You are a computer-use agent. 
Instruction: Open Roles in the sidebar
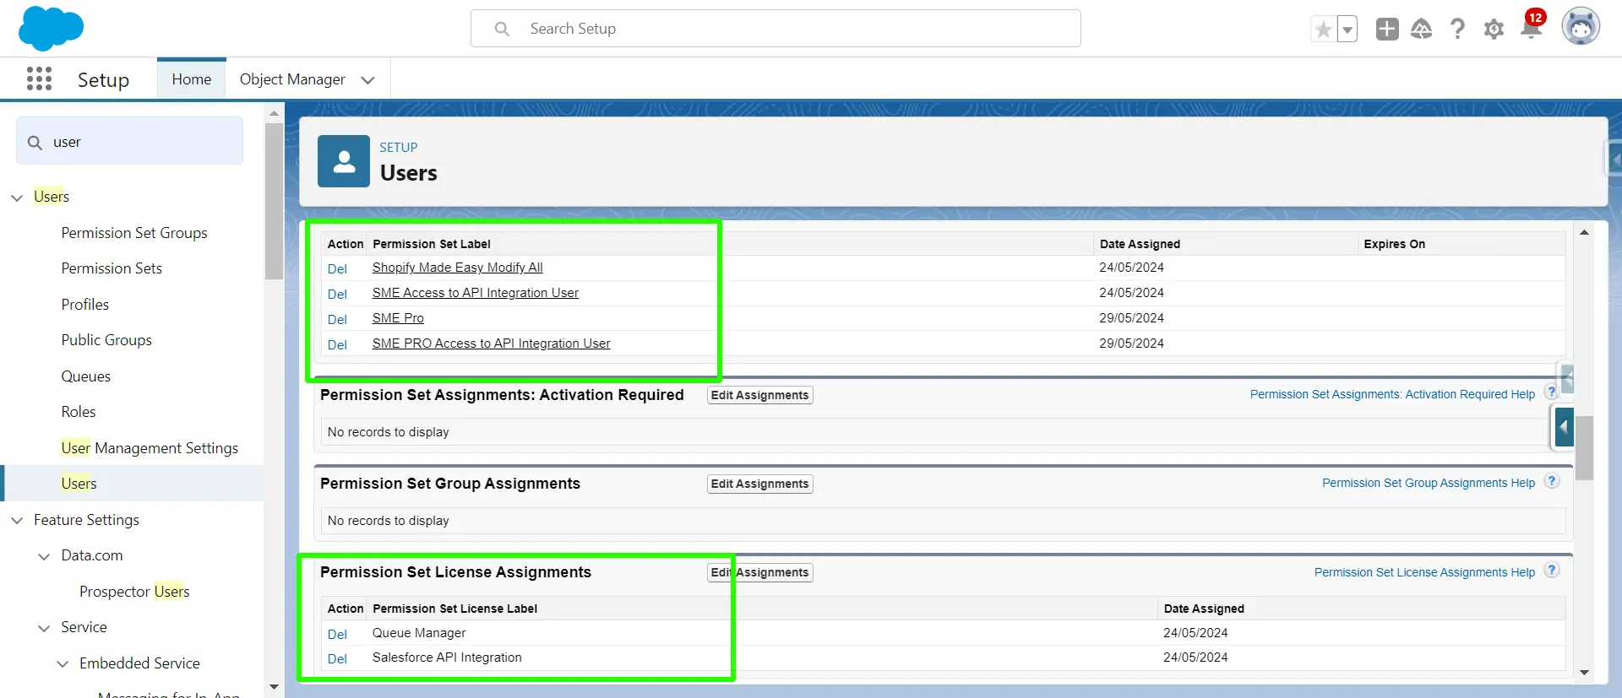pyautogui.click(x=79, y=412)
